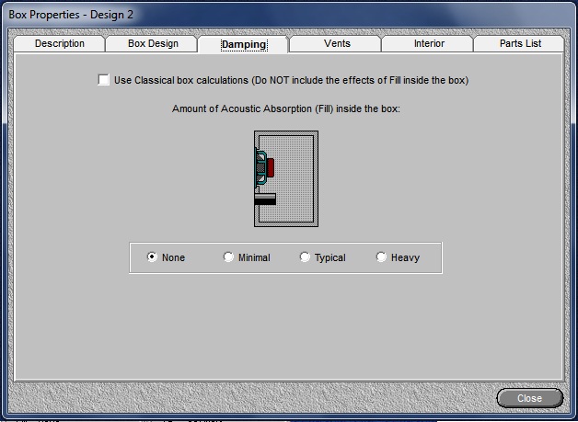
Task: Pick the Heavy fill option
Action: point(382,257)
